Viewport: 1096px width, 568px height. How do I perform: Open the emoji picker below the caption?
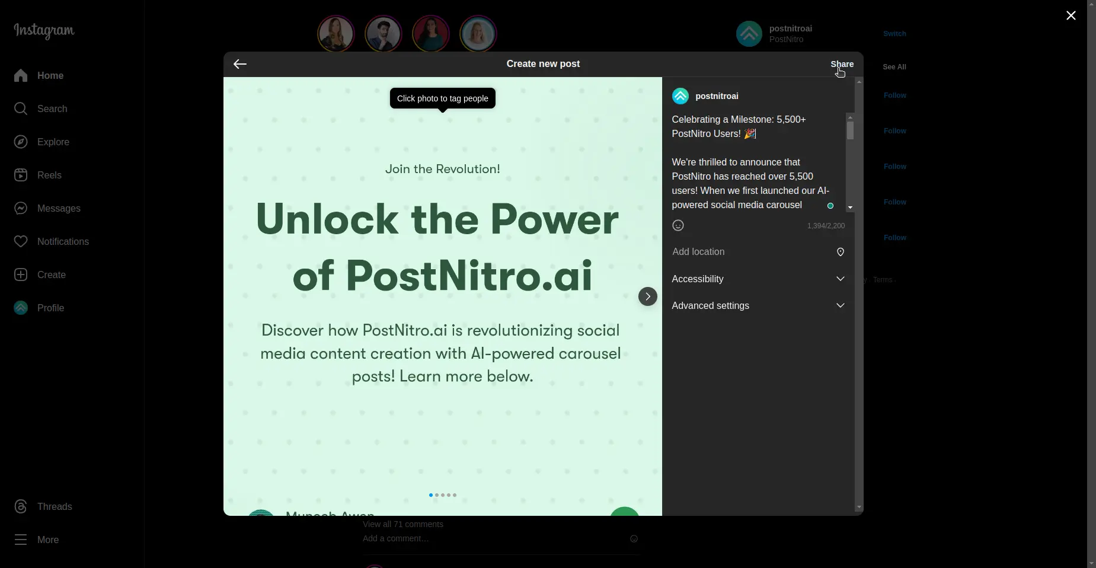coord(678,225)
